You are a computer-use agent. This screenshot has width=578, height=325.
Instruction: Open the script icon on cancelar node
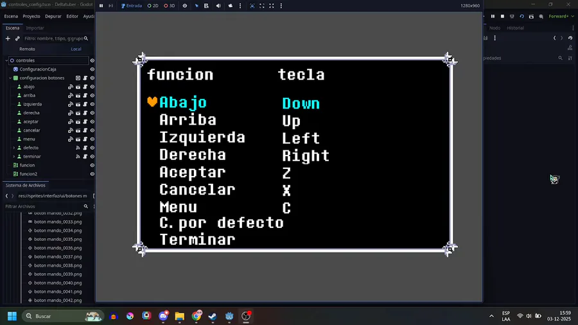point(85,130)
